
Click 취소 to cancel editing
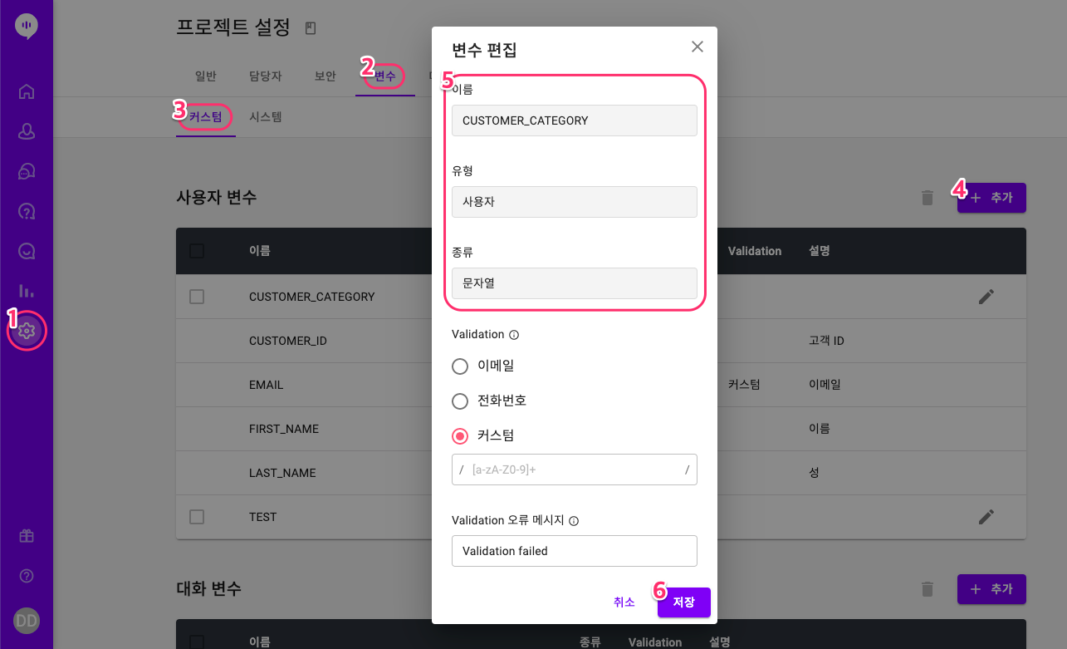(x=624, y=602)
